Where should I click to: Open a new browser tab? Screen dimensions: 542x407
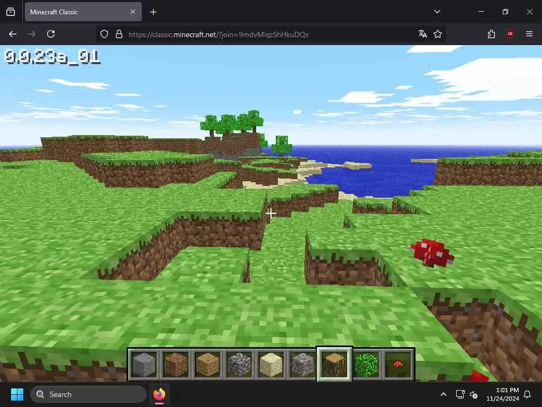(x=153, y=12)
